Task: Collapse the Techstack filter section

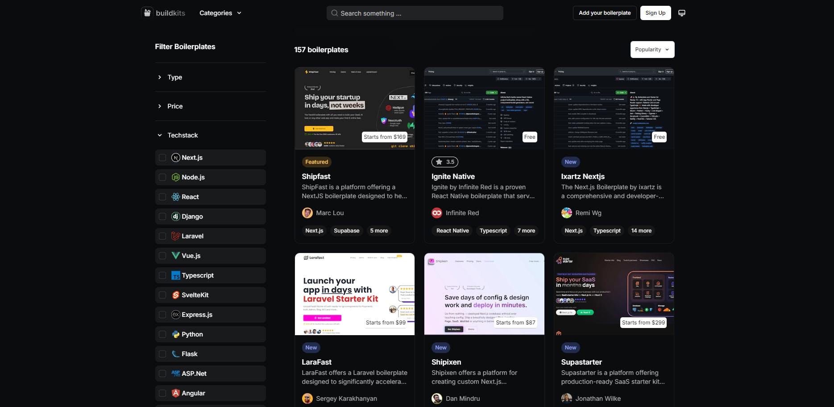Action: coord(182,135)
